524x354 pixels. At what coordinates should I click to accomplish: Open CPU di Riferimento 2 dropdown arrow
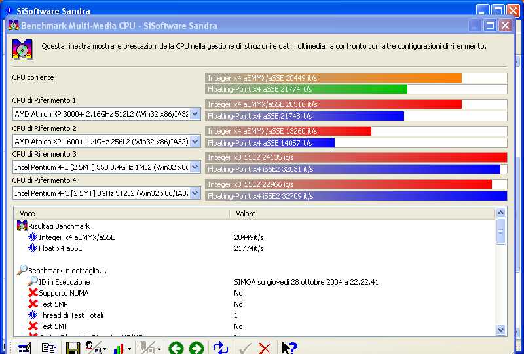195,141
